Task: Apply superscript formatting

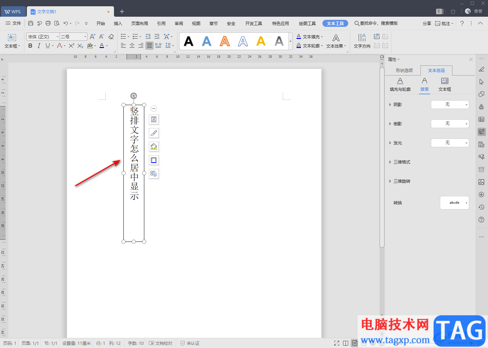Action: (x=71, y=46)
